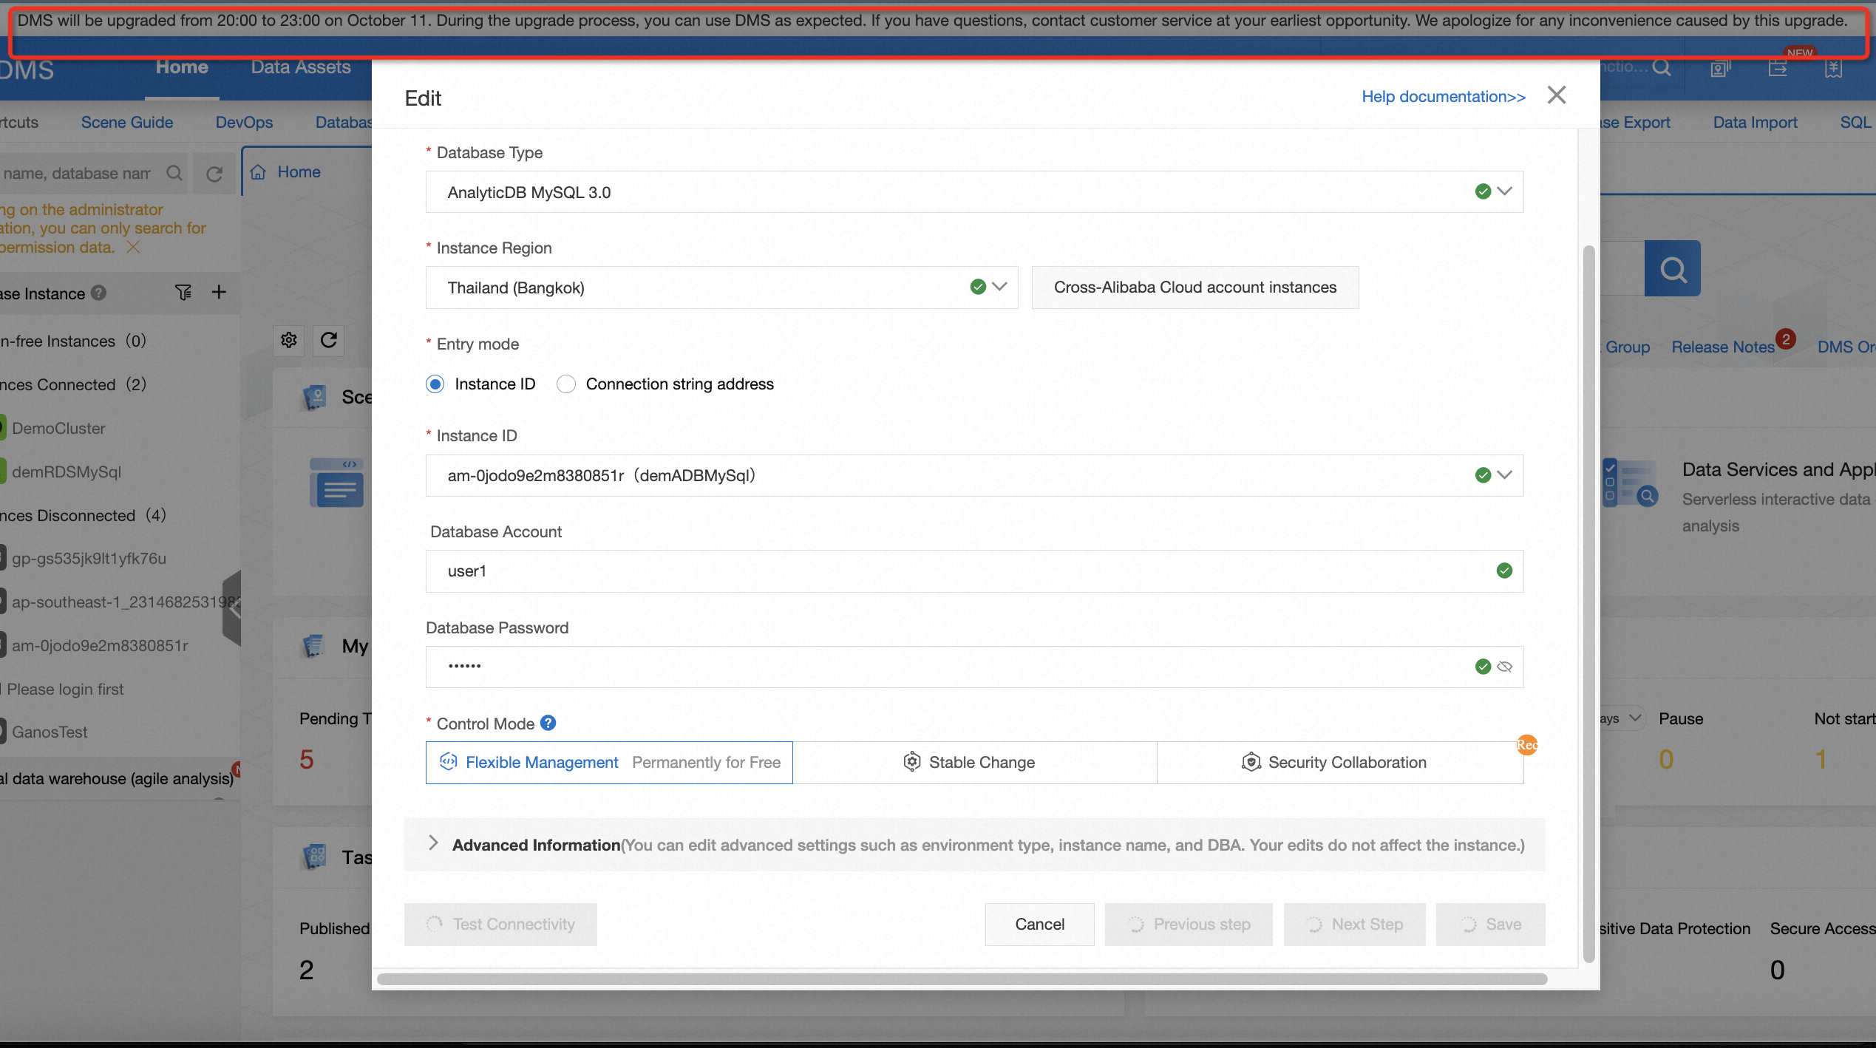This screenshot has width=1876, height=1048.
Task: Click the plus icon to add instance
Action: [219, 292]
